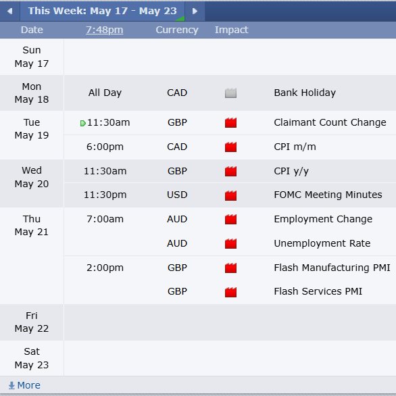Click the Date column header
Image resolution: width=396 pixels, height=396 pixels.
pyautogui.click(x=32, y=30)
